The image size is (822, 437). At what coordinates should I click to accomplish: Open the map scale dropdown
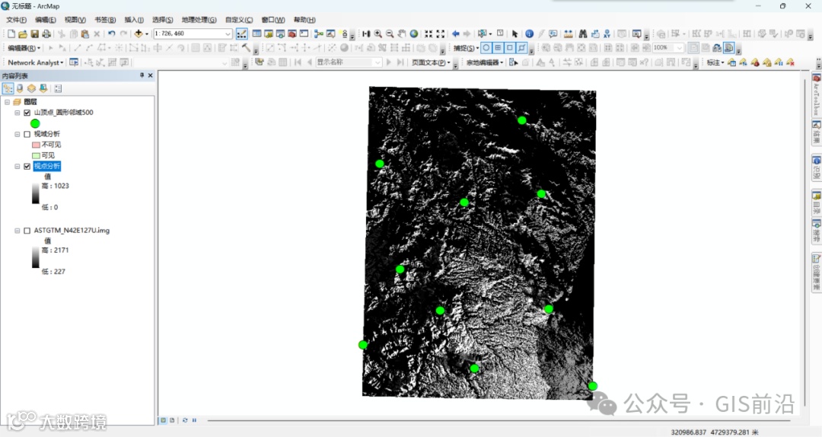click(228, 33)
